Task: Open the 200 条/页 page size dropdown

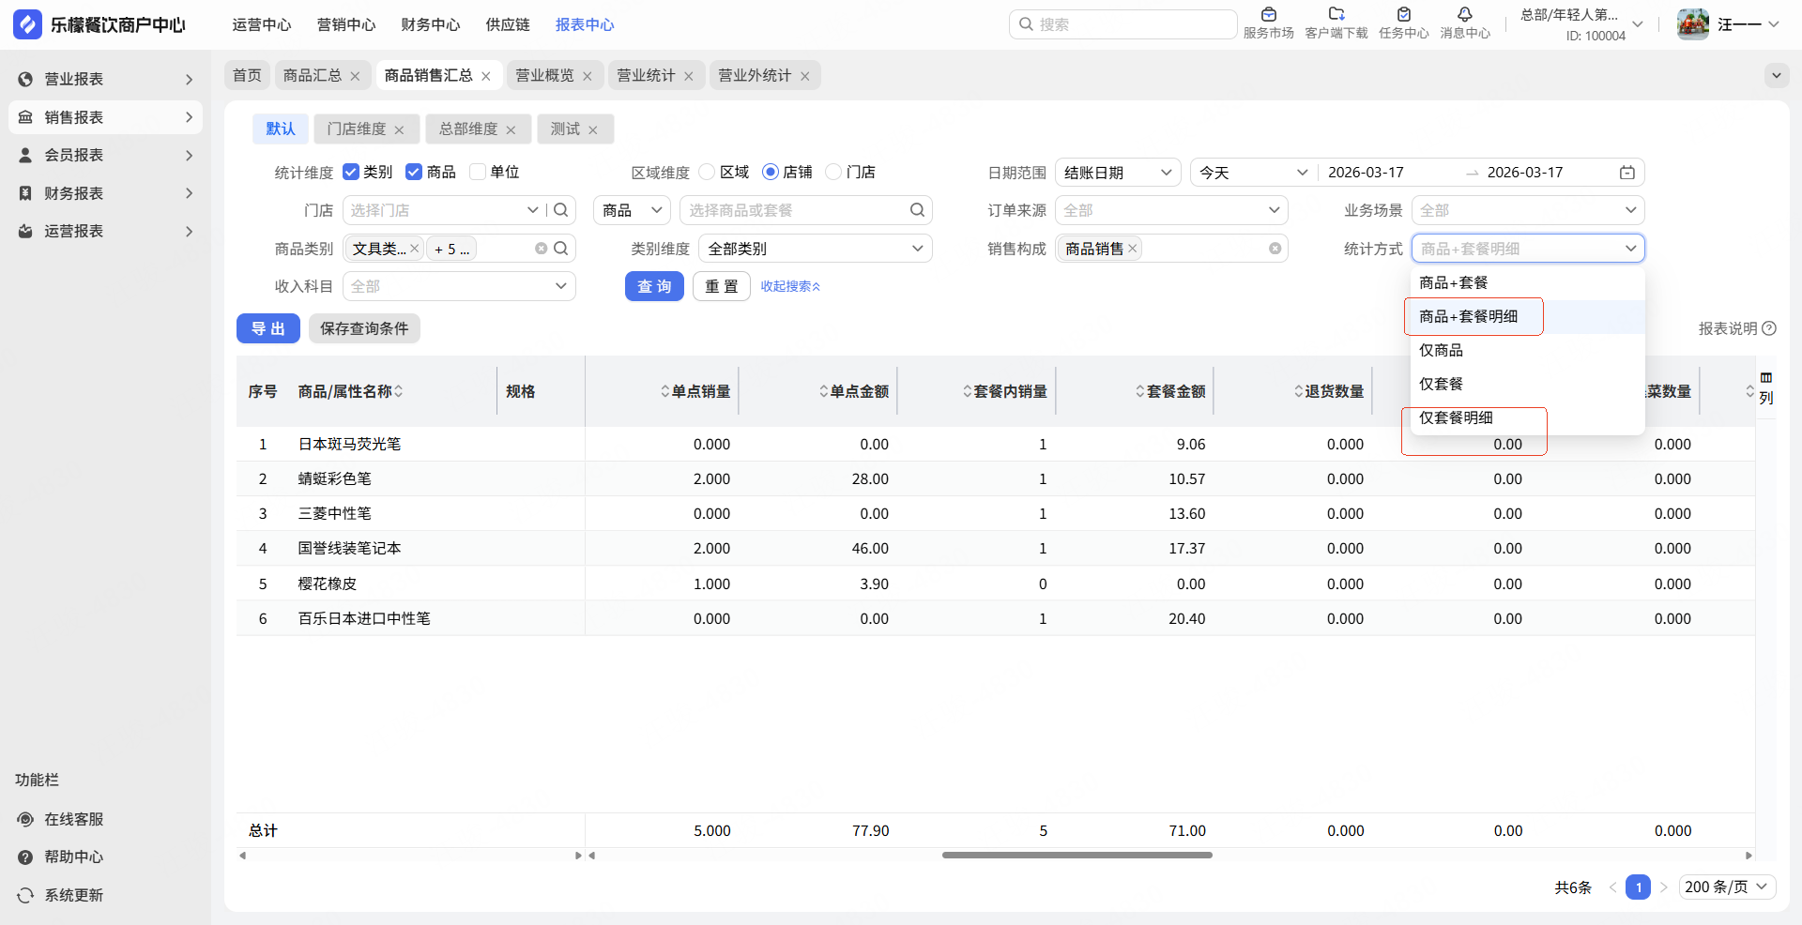Action: 1726,887
